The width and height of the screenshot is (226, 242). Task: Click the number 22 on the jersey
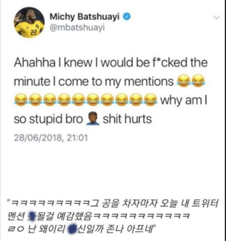(34, 33)
